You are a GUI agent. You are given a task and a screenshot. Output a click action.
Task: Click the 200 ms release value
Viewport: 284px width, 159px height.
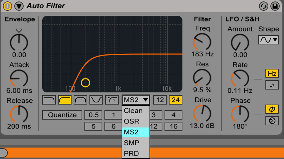tap(19, 126)
